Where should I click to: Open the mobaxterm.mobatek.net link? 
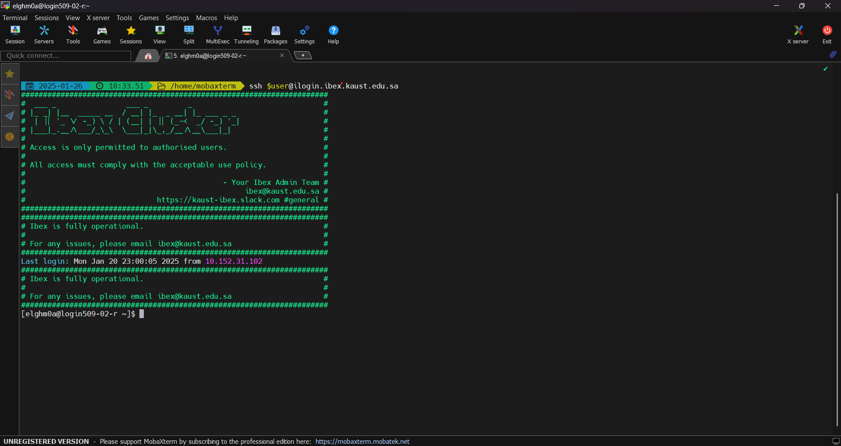coord(362,441)
